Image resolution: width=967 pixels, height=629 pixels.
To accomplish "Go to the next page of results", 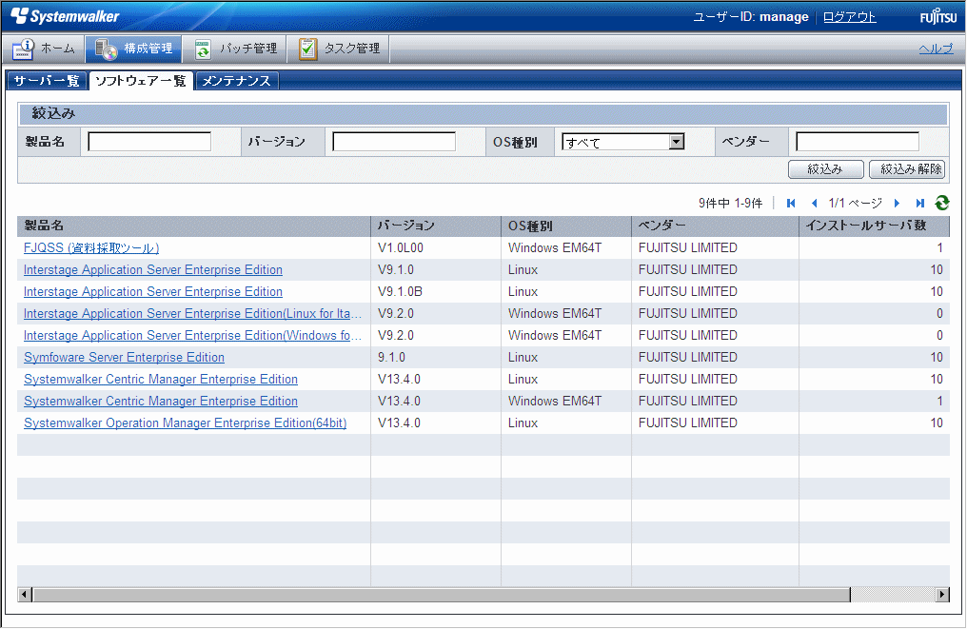I will click(898, 203).
